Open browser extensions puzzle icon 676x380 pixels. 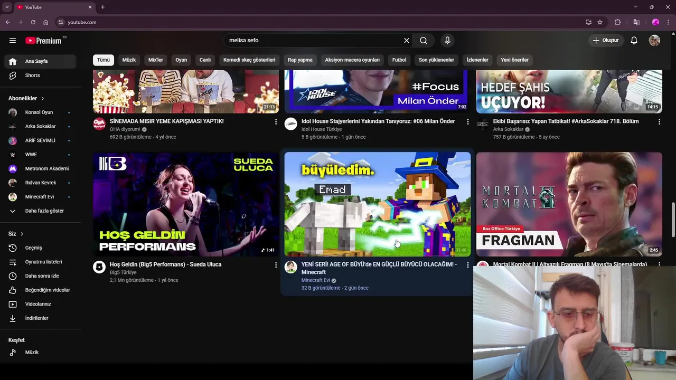pos(617,22)
